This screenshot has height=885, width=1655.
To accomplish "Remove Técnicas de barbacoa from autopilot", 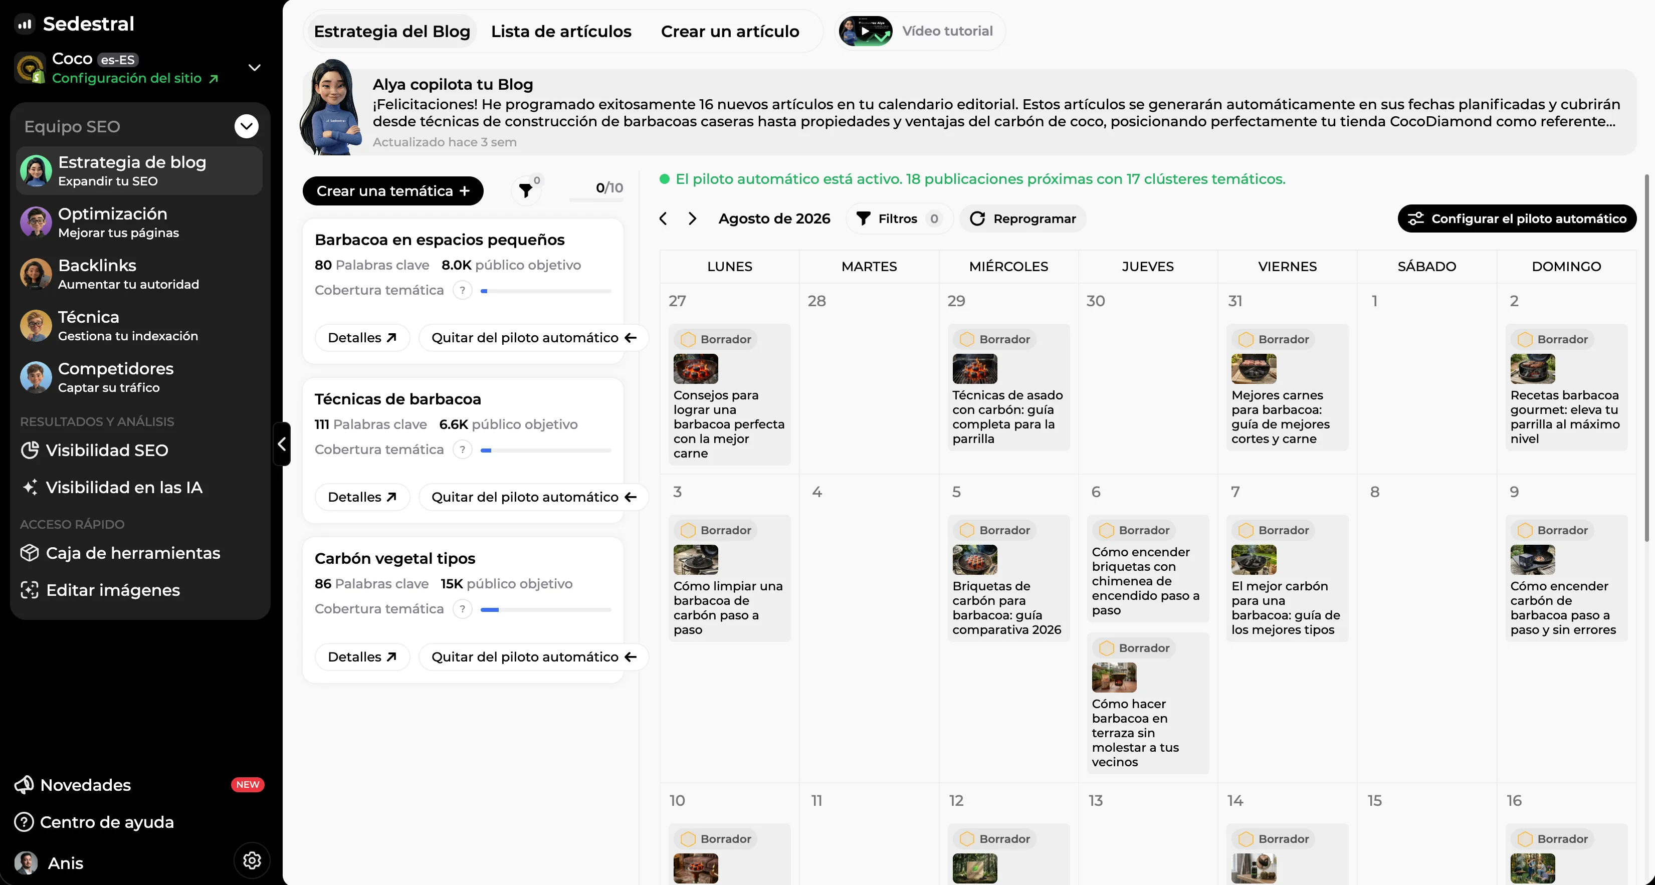I will coord(534,497).
